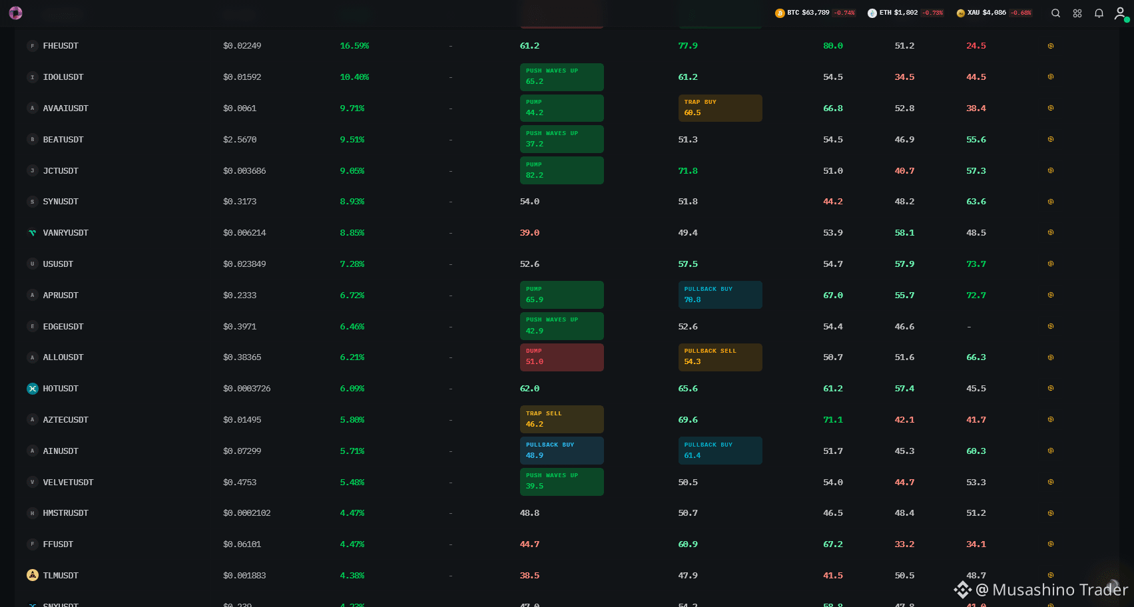Screen dimensions: 1134x607
Task: Click the orange coin icon in BEATUSDT row
Action: (x=1051, y=139)
